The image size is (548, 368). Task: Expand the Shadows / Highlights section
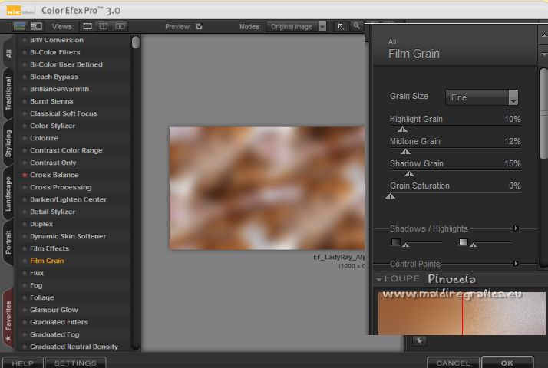pos(516,228)
